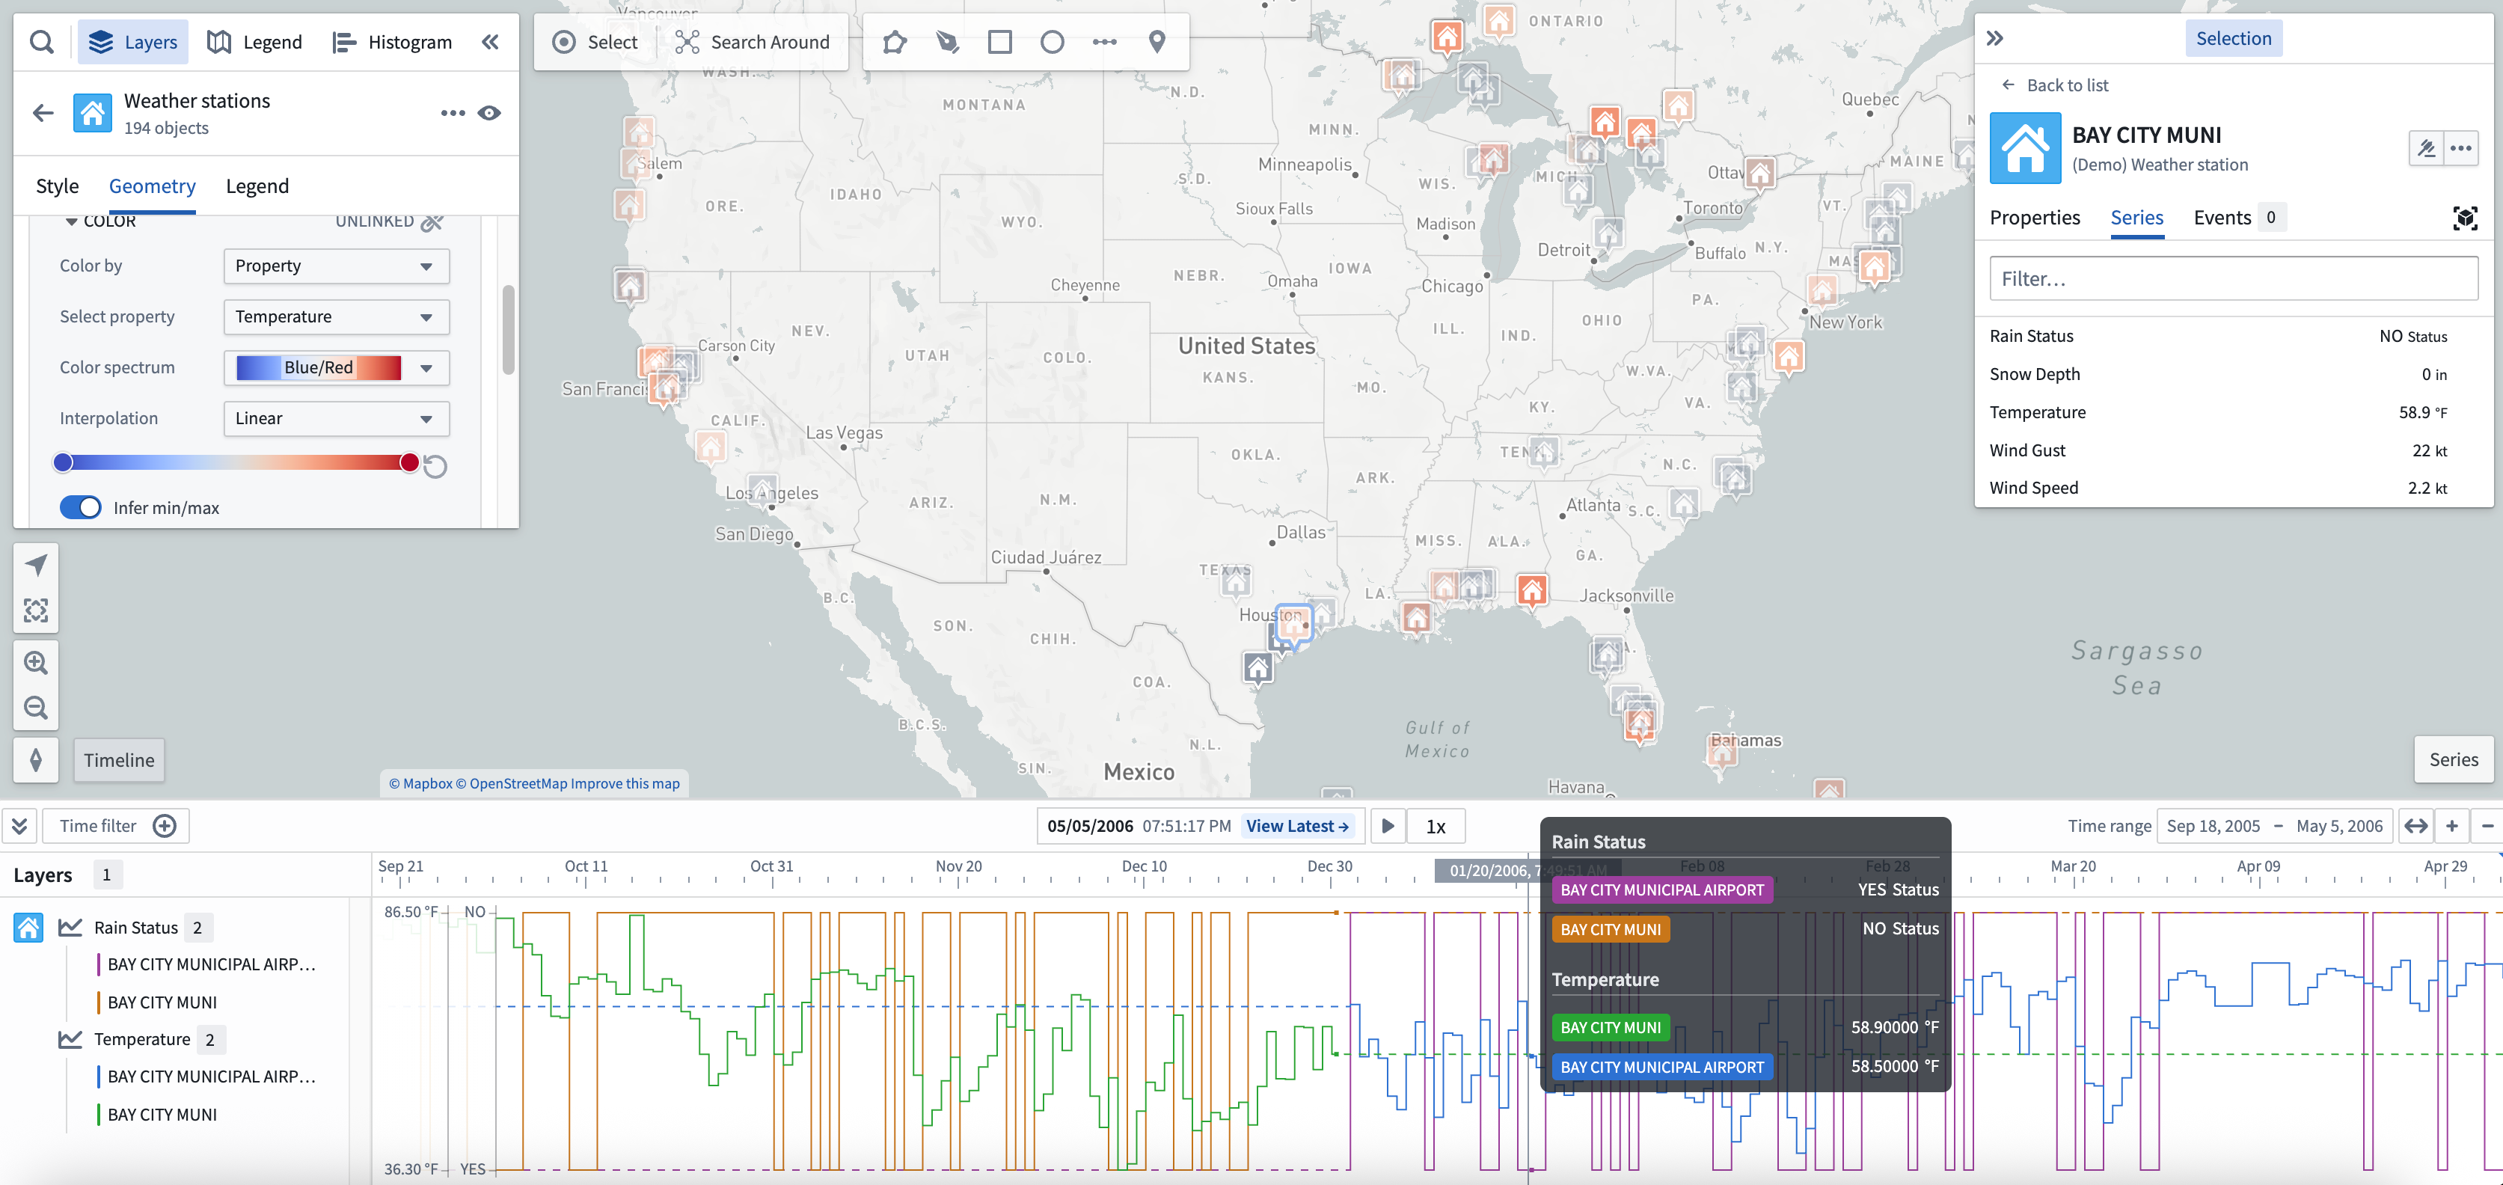Zoom out on the map
Viewport: 2503px width, 1185px height.
point(36,708)
